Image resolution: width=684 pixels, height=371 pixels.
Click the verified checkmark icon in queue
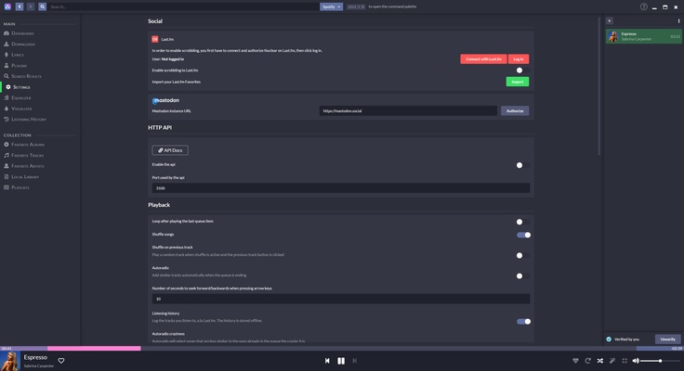pyautogui.click(x=609, y=339)
